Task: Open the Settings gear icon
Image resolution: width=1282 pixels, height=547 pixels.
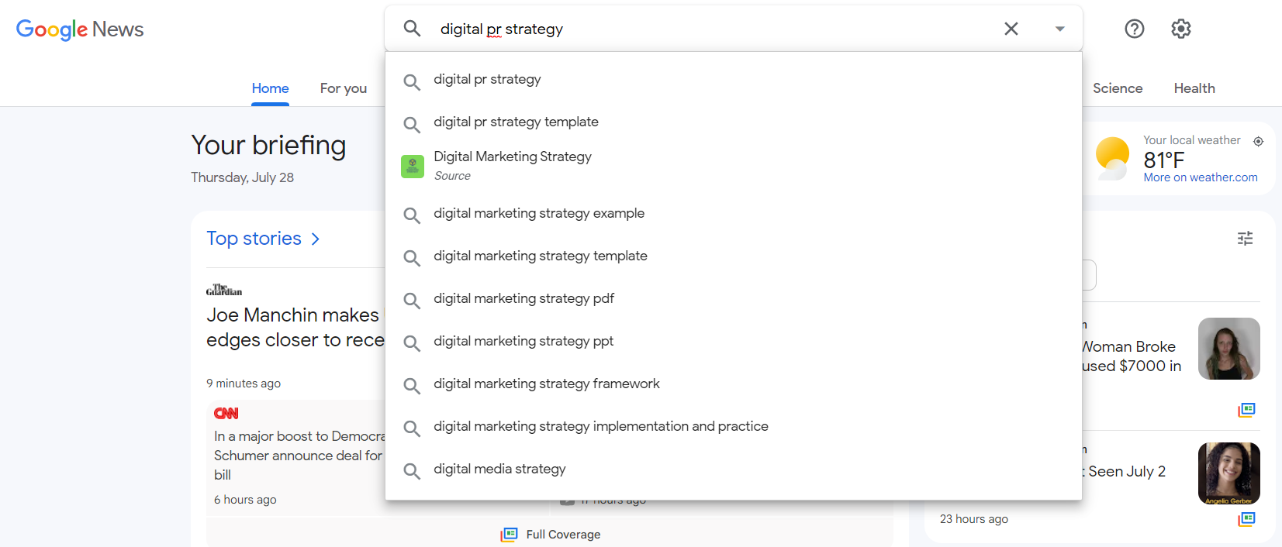Action: 1180,29
